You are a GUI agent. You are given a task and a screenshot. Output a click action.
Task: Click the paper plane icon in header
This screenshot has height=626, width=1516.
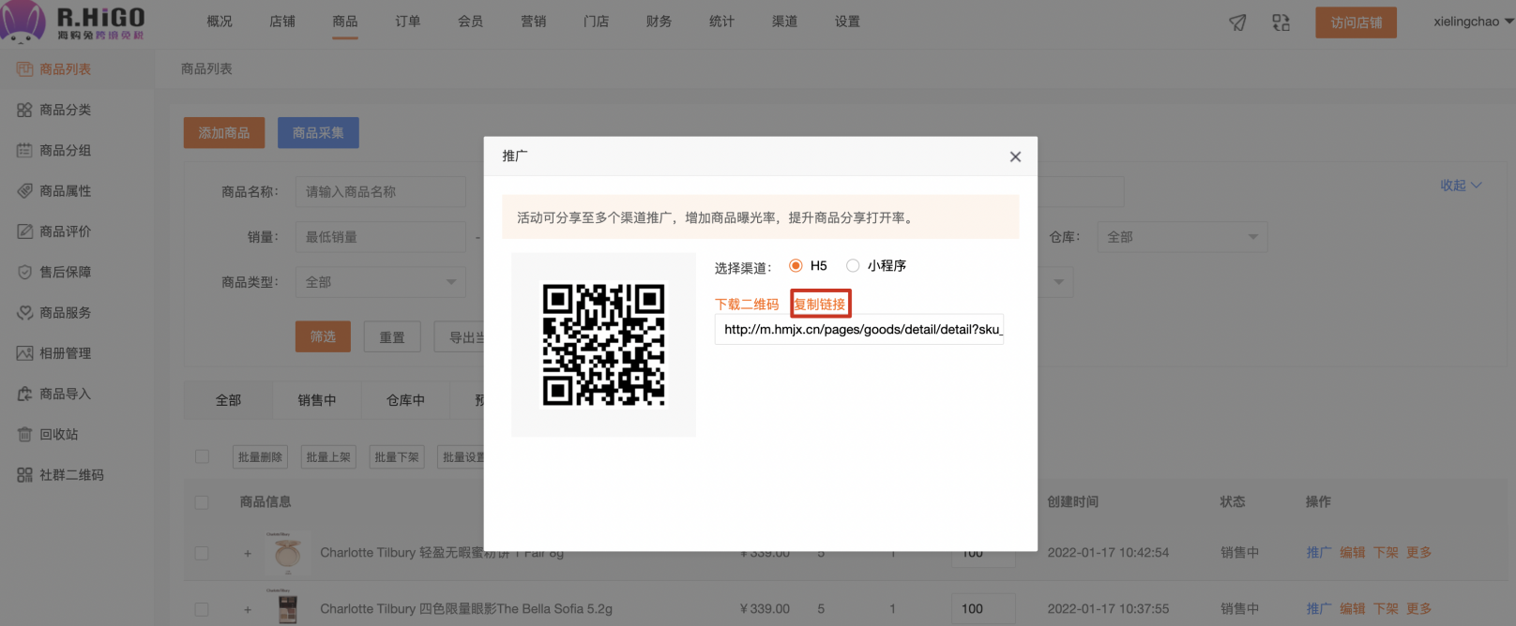click(1237, 22)
